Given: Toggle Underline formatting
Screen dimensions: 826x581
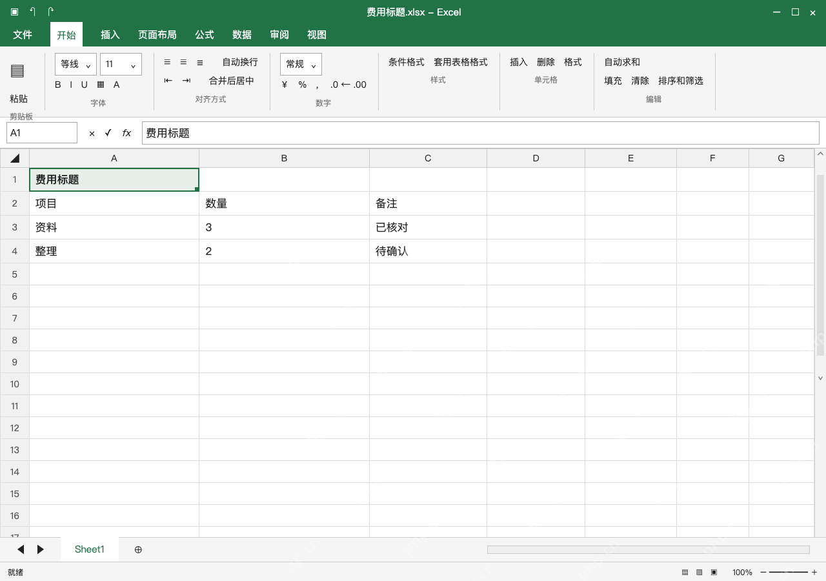Looking at the screenshot, I should coord(84,85).
